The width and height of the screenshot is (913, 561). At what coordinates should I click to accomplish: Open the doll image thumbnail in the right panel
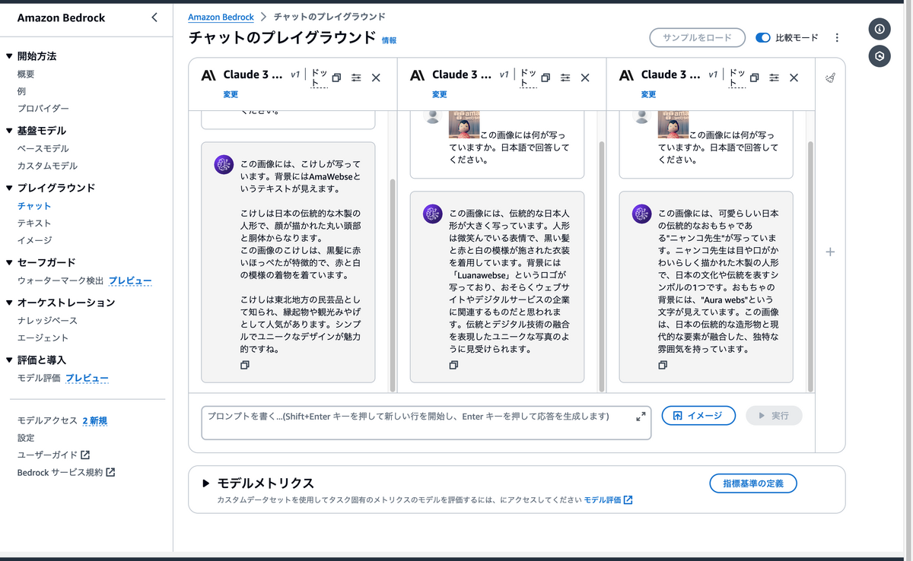click(x=673, y=123)
